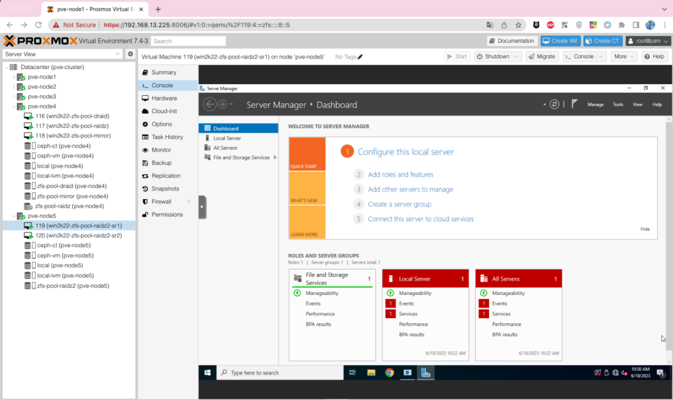This screenshot has width=673, height=400.
Task: Click the Create CT button
Action: 603,41
